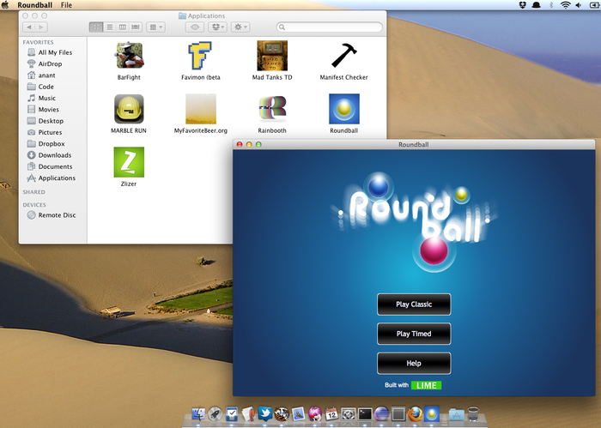Image resolution: width=601 pixels, height=428 pixels.
Task: Switch Finder to column view
Action: click(x=123, y=27)
